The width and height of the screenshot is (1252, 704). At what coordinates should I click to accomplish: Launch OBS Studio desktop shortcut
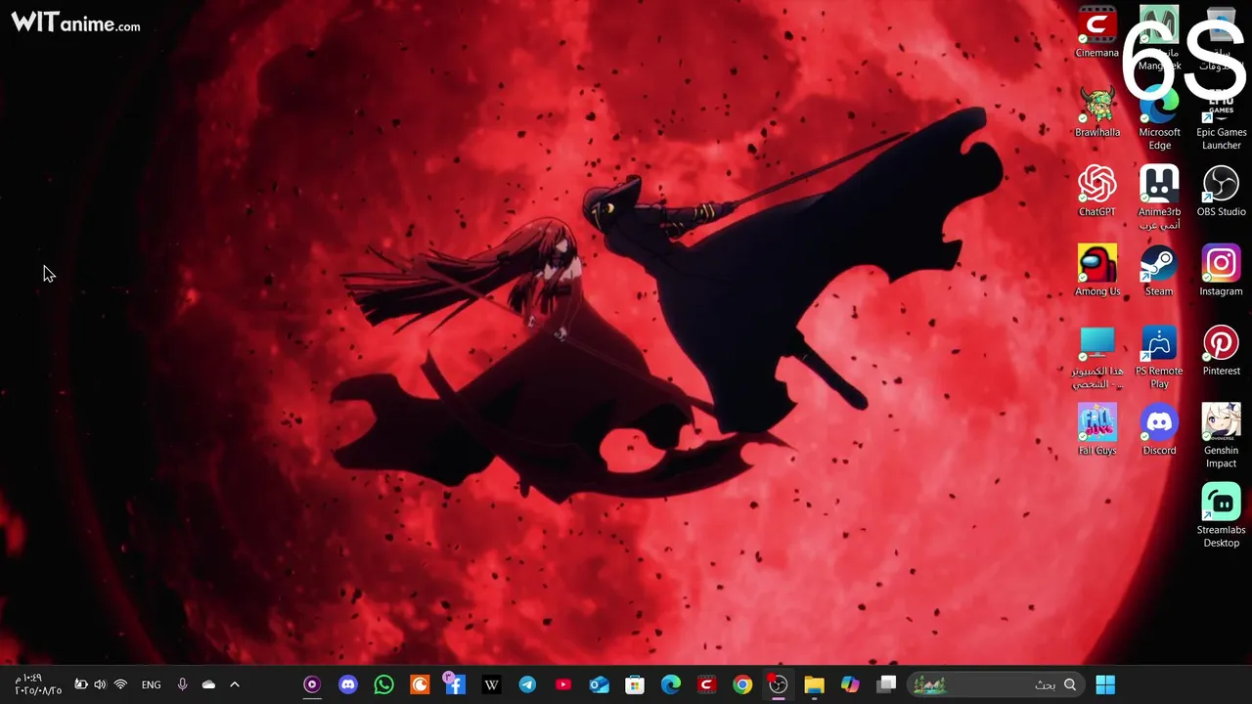point(1221,191)
